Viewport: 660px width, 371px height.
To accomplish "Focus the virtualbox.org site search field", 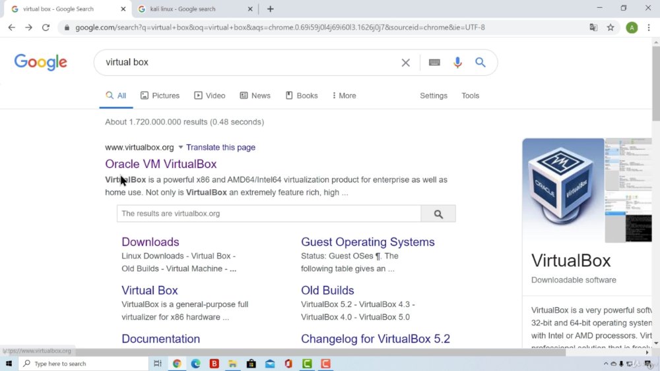I will point(269,214).
